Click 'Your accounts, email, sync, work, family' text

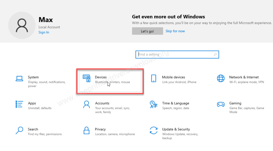(113, 110)
